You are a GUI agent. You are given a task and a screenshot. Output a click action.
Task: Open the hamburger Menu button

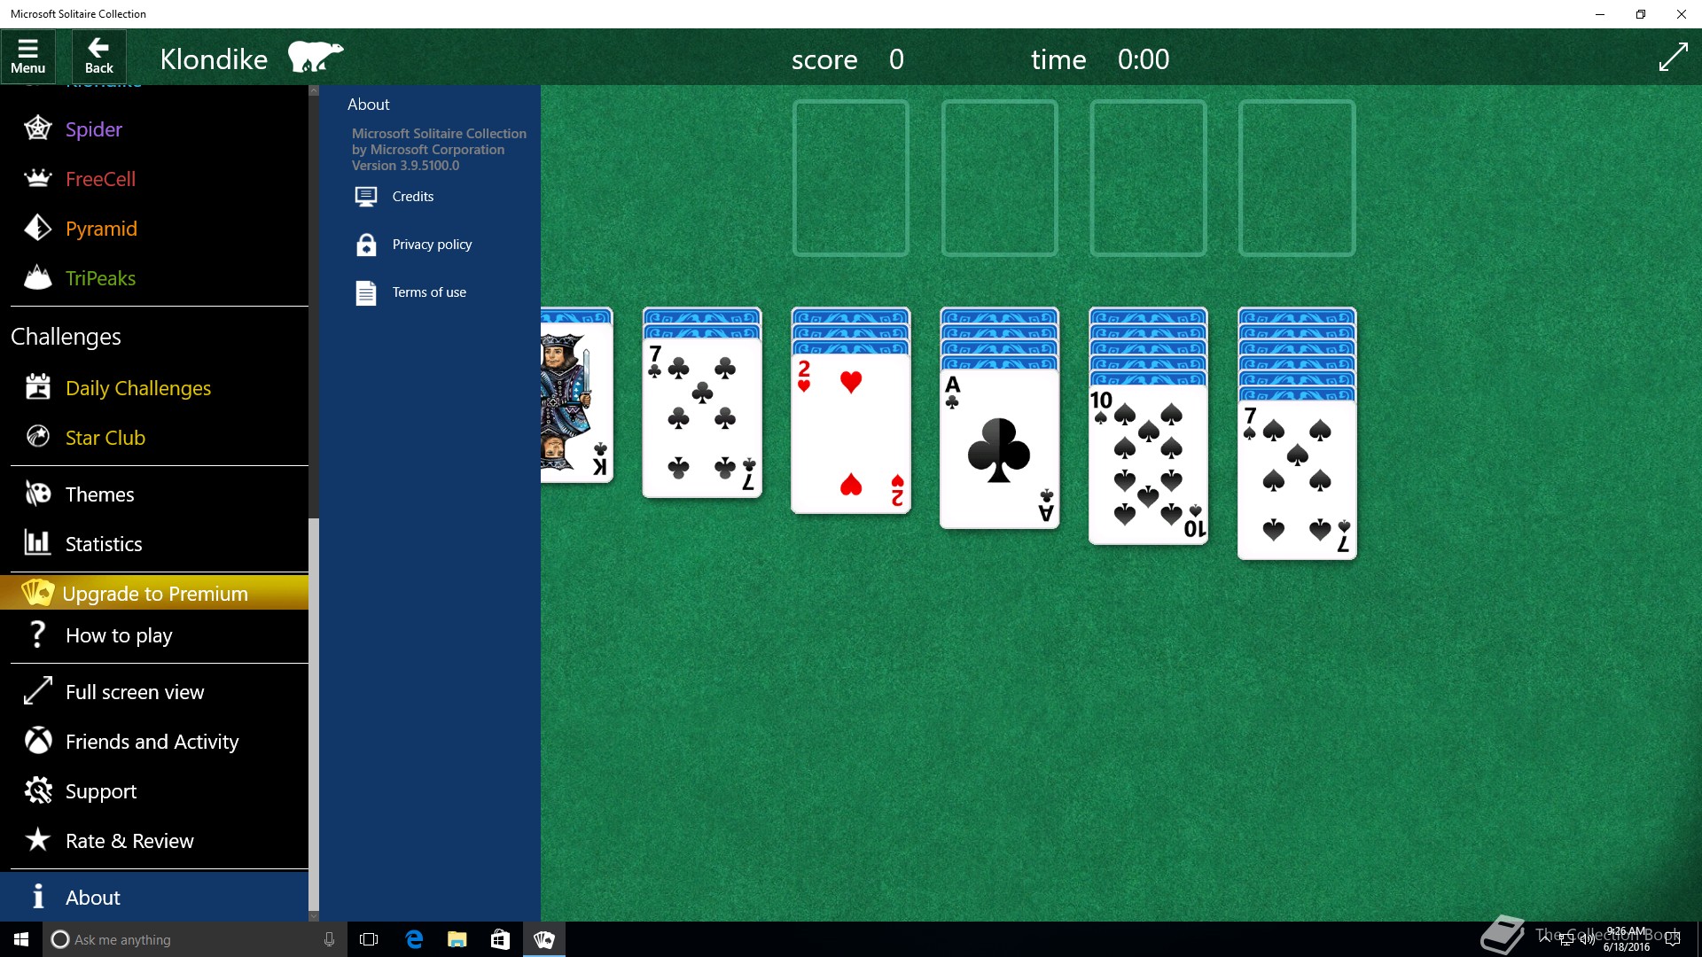pos(28,57)
